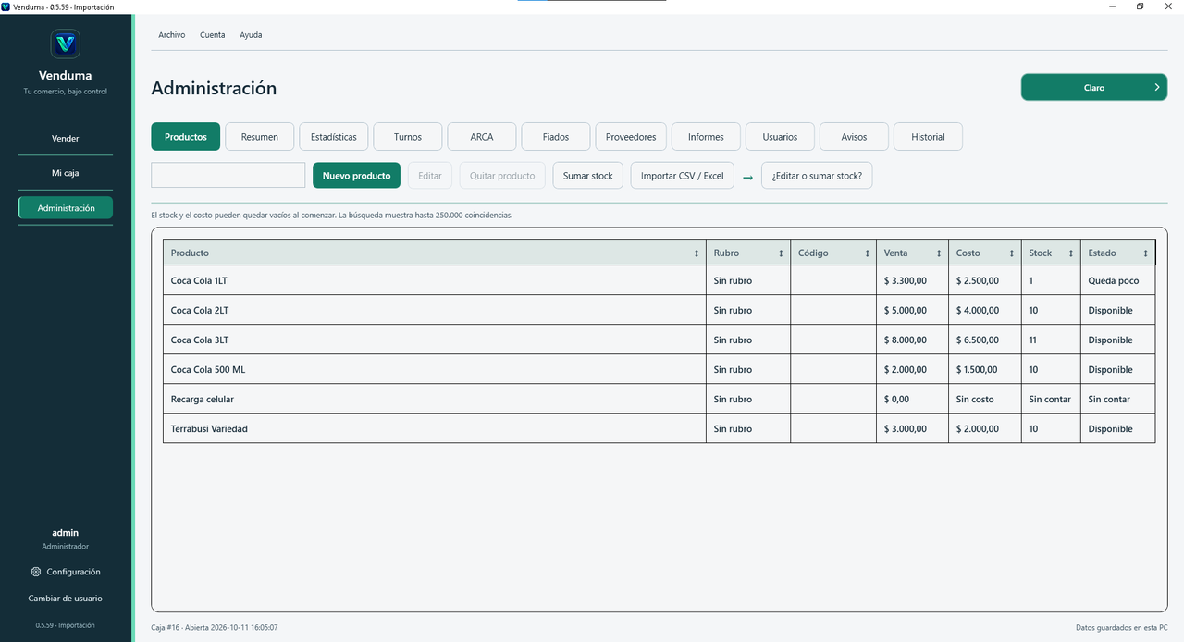This screenshot has width=1184, height=642.
Task: Open the Claro theme selector
Action: coord(1094,88)
